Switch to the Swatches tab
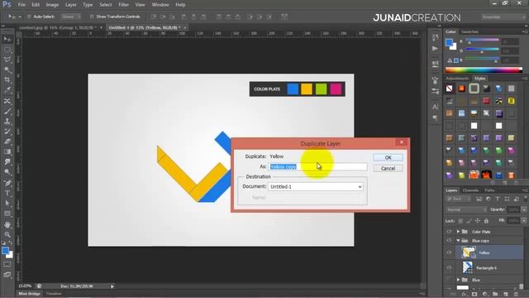This screenshot has height=298, width=529. (469, 31)
